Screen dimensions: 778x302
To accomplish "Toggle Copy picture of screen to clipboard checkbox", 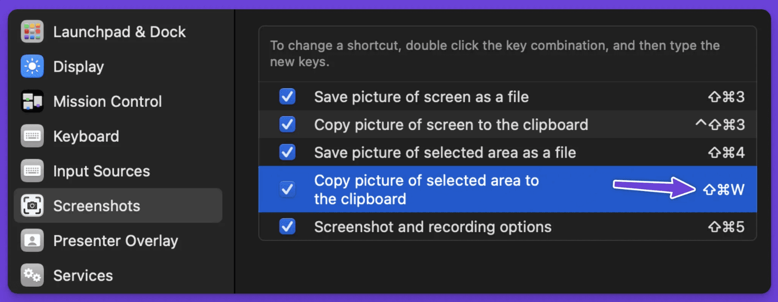I will [x=288, y=125].
